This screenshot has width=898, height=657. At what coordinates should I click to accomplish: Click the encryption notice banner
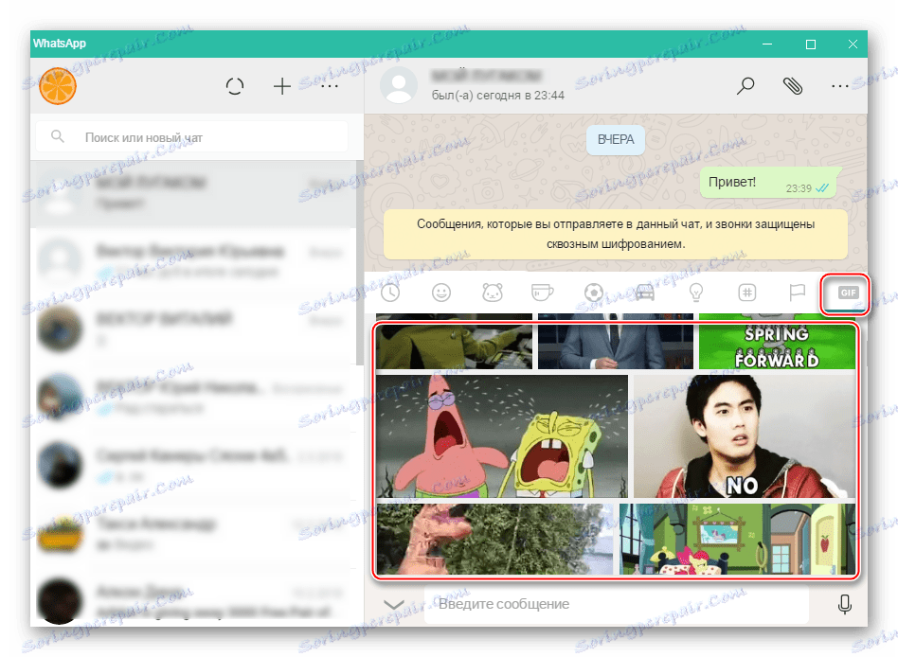coord(616,234)
